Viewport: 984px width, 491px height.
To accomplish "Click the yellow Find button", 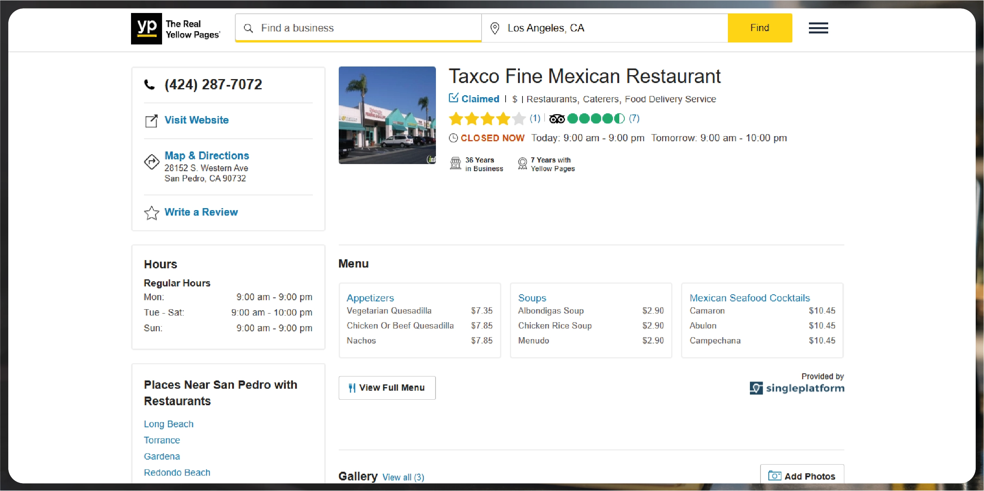I will [759, 28].
